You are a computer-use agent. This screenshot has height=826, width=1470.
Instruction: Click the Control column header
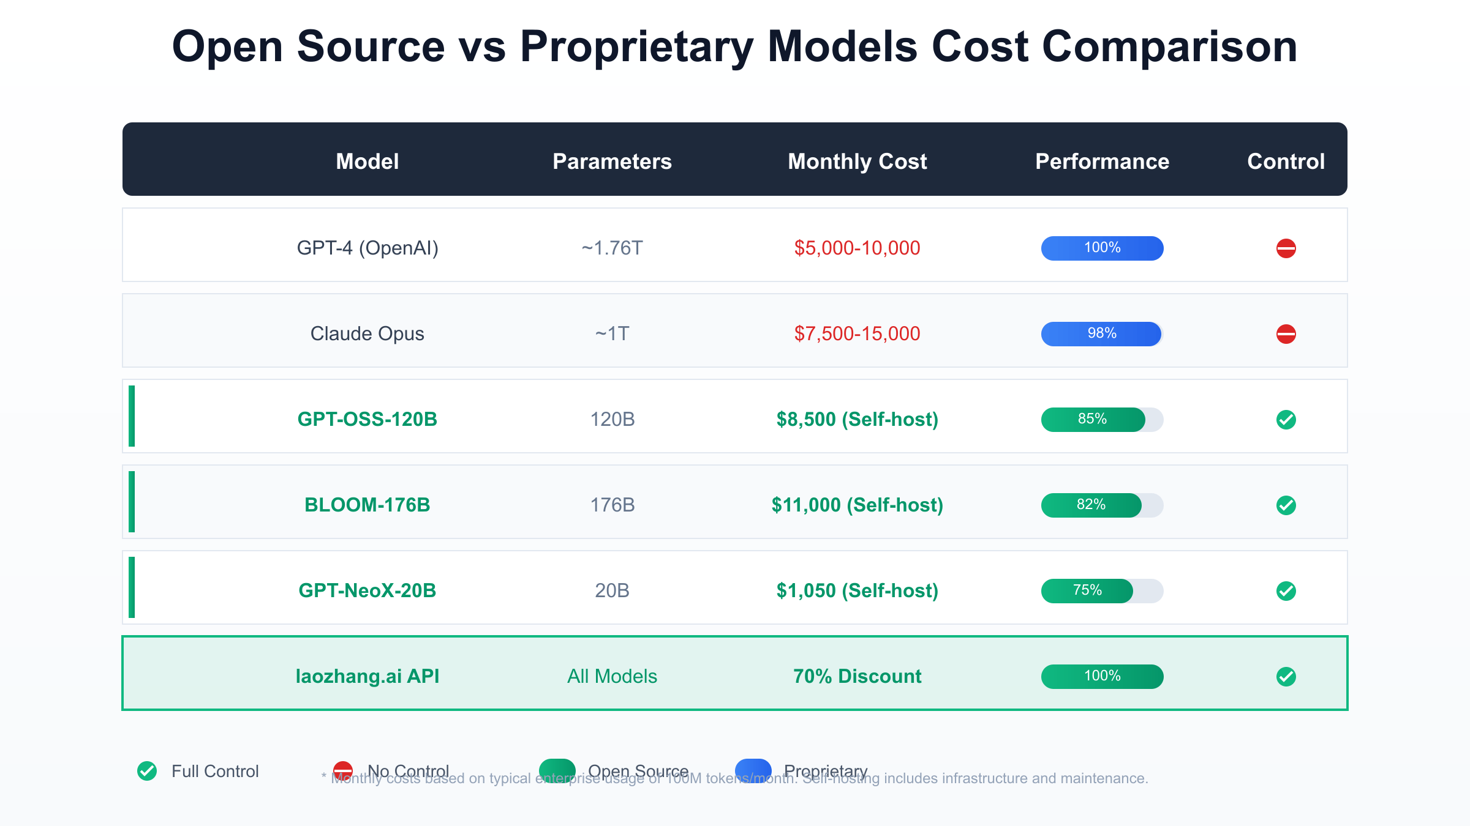1286,162
